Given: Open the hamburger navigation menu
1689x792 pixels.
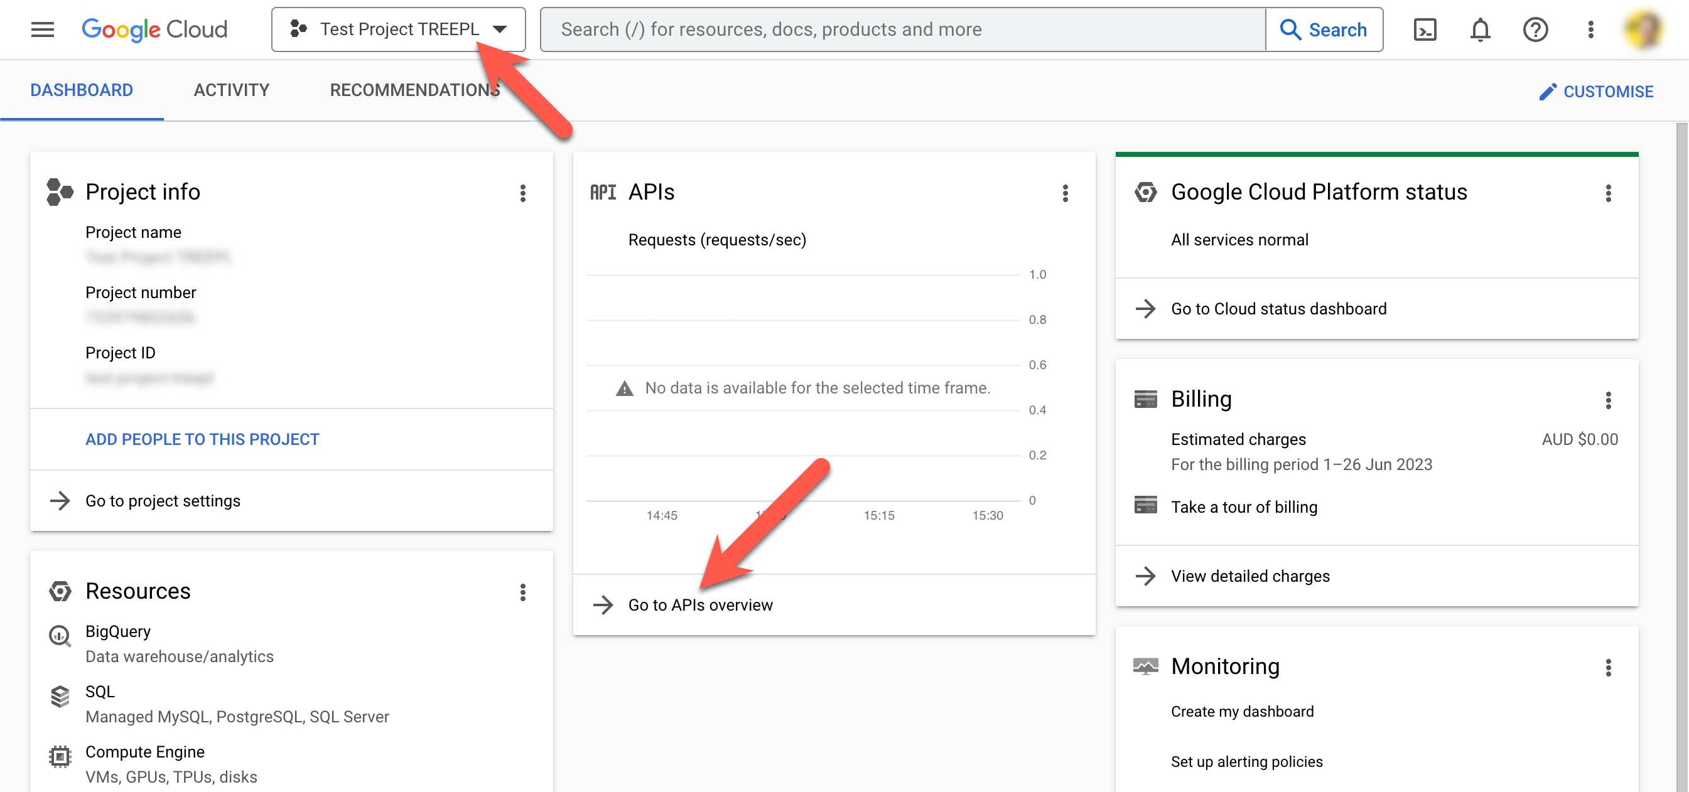Looking at the screenshot, I should pos(43,29).
